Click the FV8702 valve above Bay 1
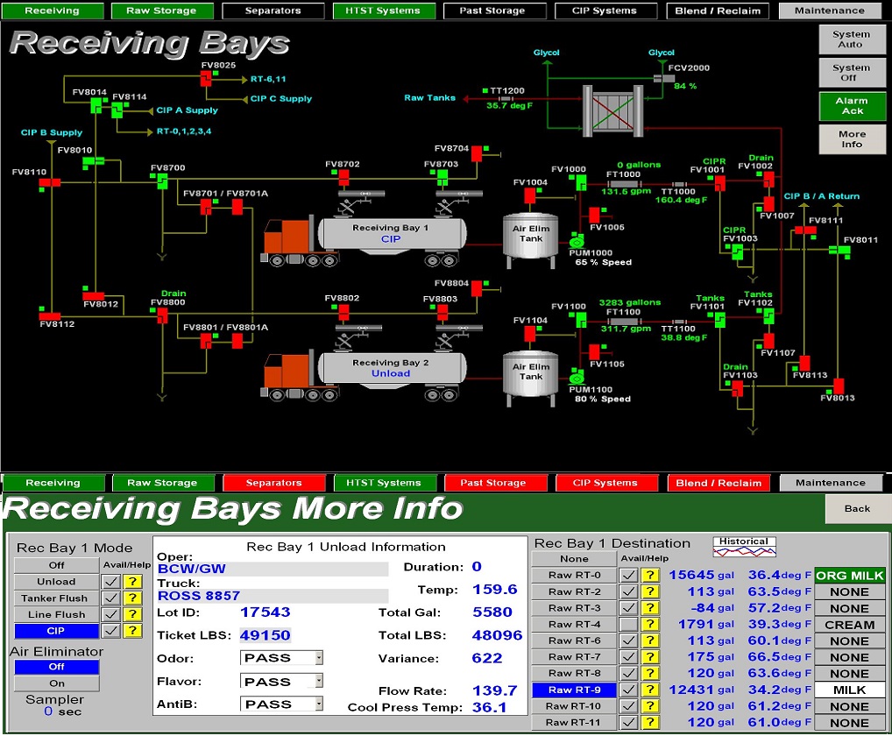Viewport: 892px width, 736px height. click(x=343, y=178)
